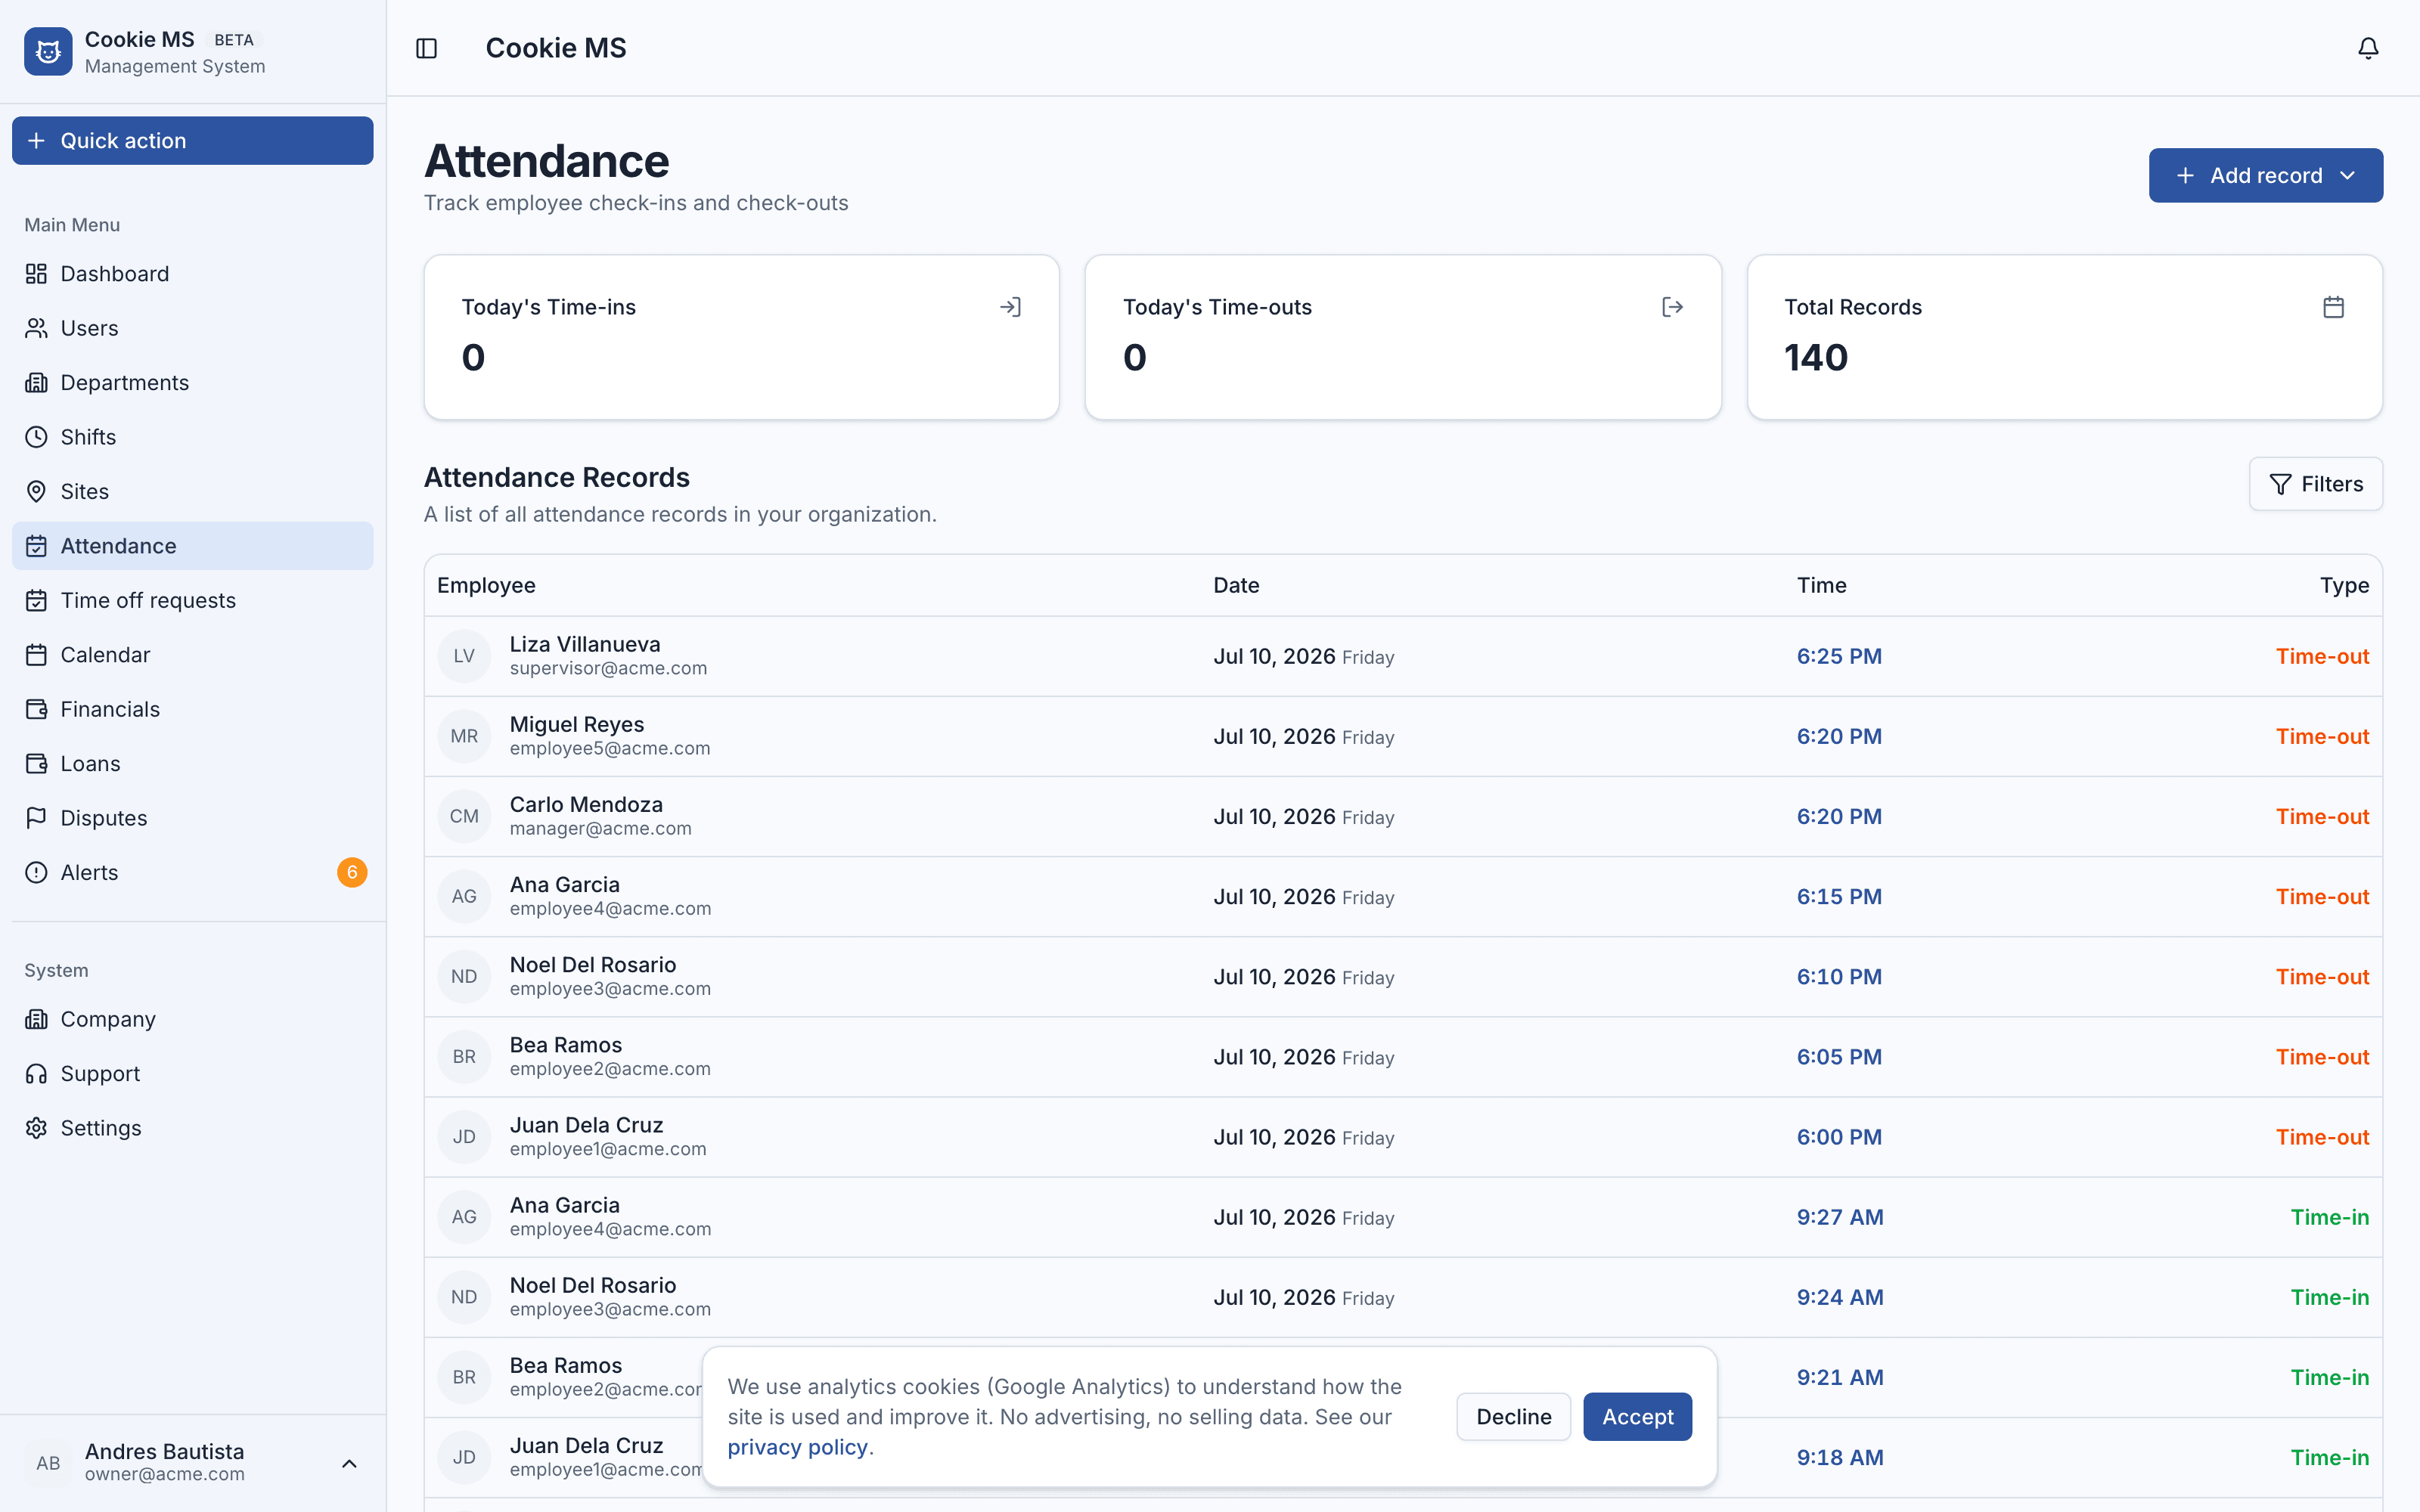Click the Departments building icon
2420x1512 pixels.
tap(36, 383)
